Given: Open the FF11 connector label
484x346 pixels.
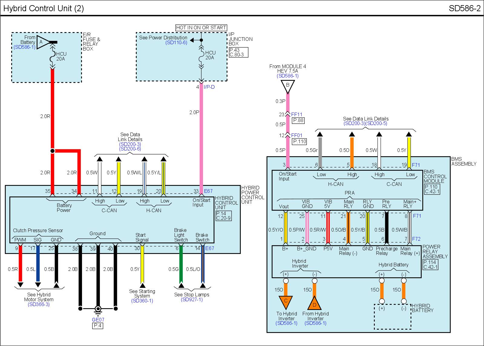Looking at the screenshot, I should [x=297, y=115].
